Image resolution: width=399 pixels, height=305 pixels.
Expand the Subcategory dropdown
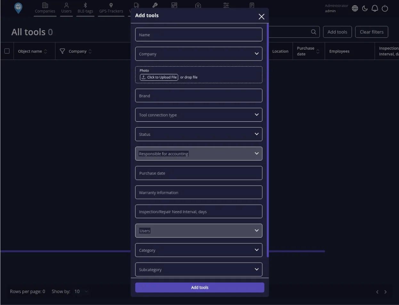point(199,269)
